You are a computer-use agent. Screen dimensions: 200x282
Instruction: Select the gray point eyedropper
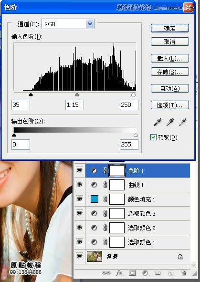coord(170,122)
